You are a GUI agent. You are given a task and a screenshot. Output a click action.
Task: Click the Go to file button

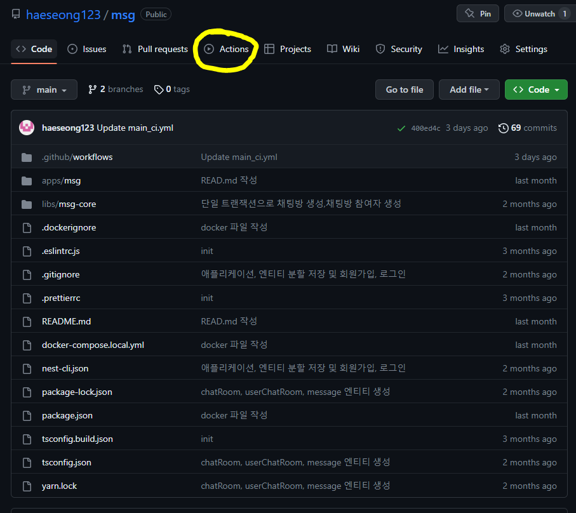coord(405,90)
